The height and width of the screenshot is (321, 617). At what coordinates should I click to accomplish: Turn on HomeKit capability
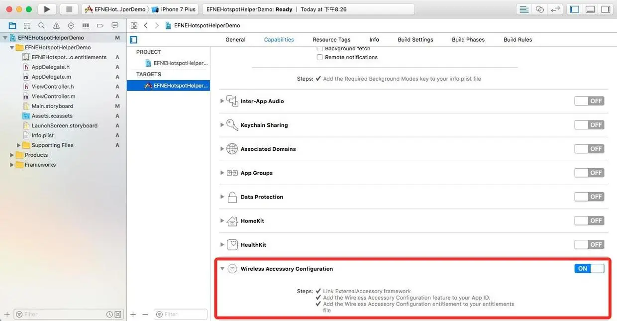click(589, 220)
